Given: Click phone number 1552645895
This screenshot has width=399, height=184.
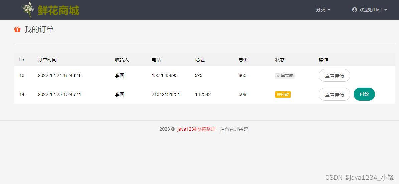Looking at the screenshot, I should coord(165,75).
